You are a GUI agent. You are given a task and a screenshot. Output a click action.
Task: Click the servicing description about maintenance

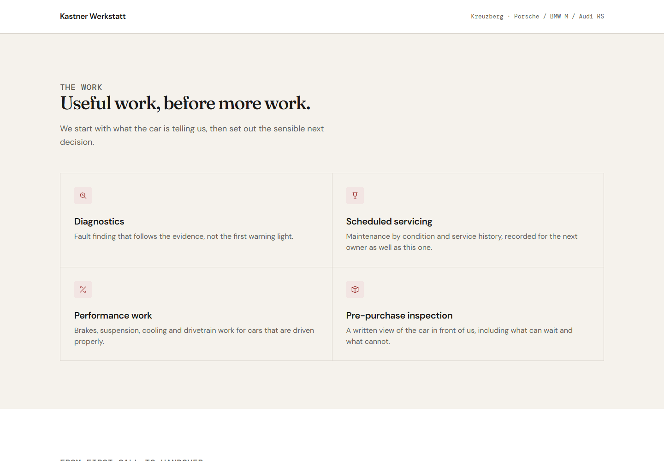(462, 242)
